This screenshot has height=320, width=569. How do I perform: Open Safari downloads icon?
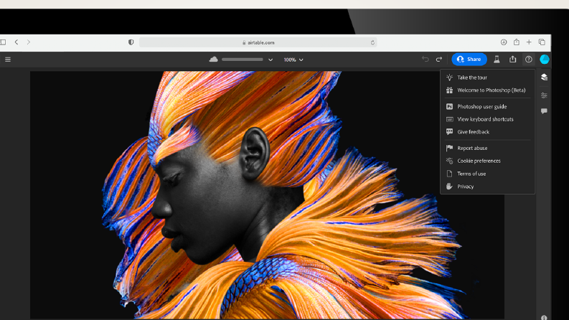[x=504, y=42]
